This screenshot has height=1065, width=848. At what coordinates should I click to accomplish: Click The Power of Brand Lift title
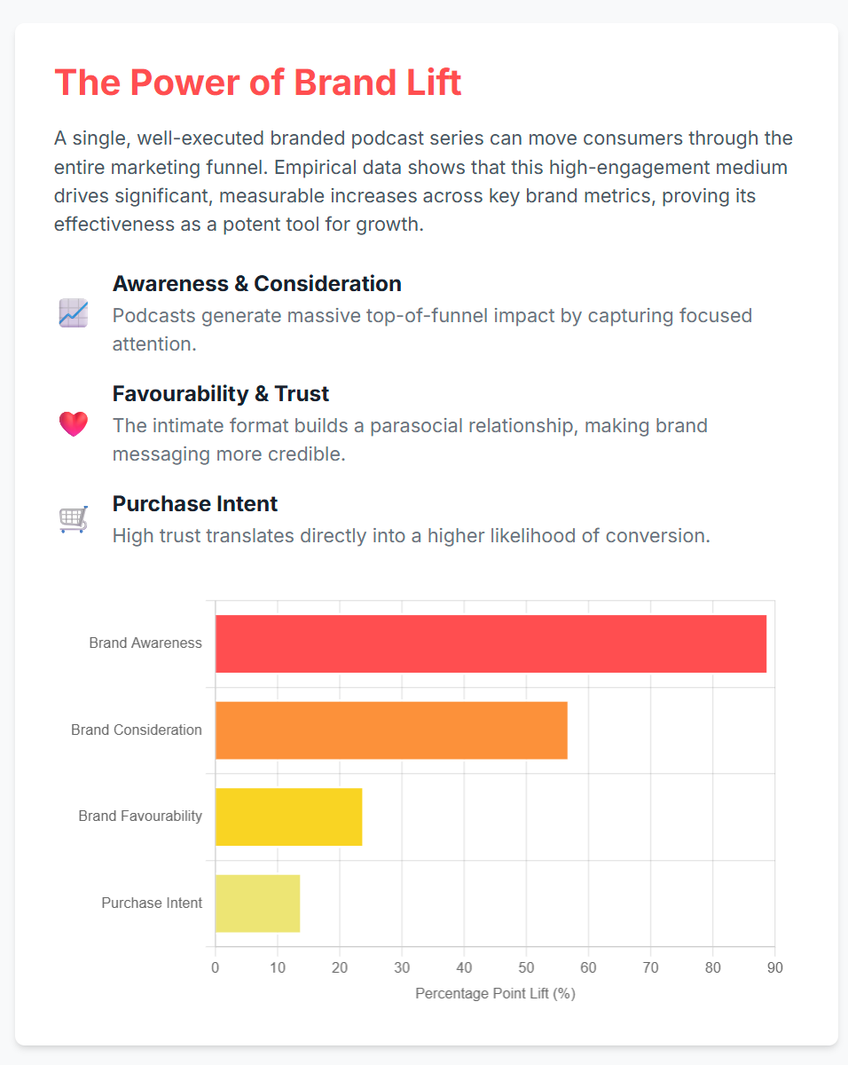point(258,82)
